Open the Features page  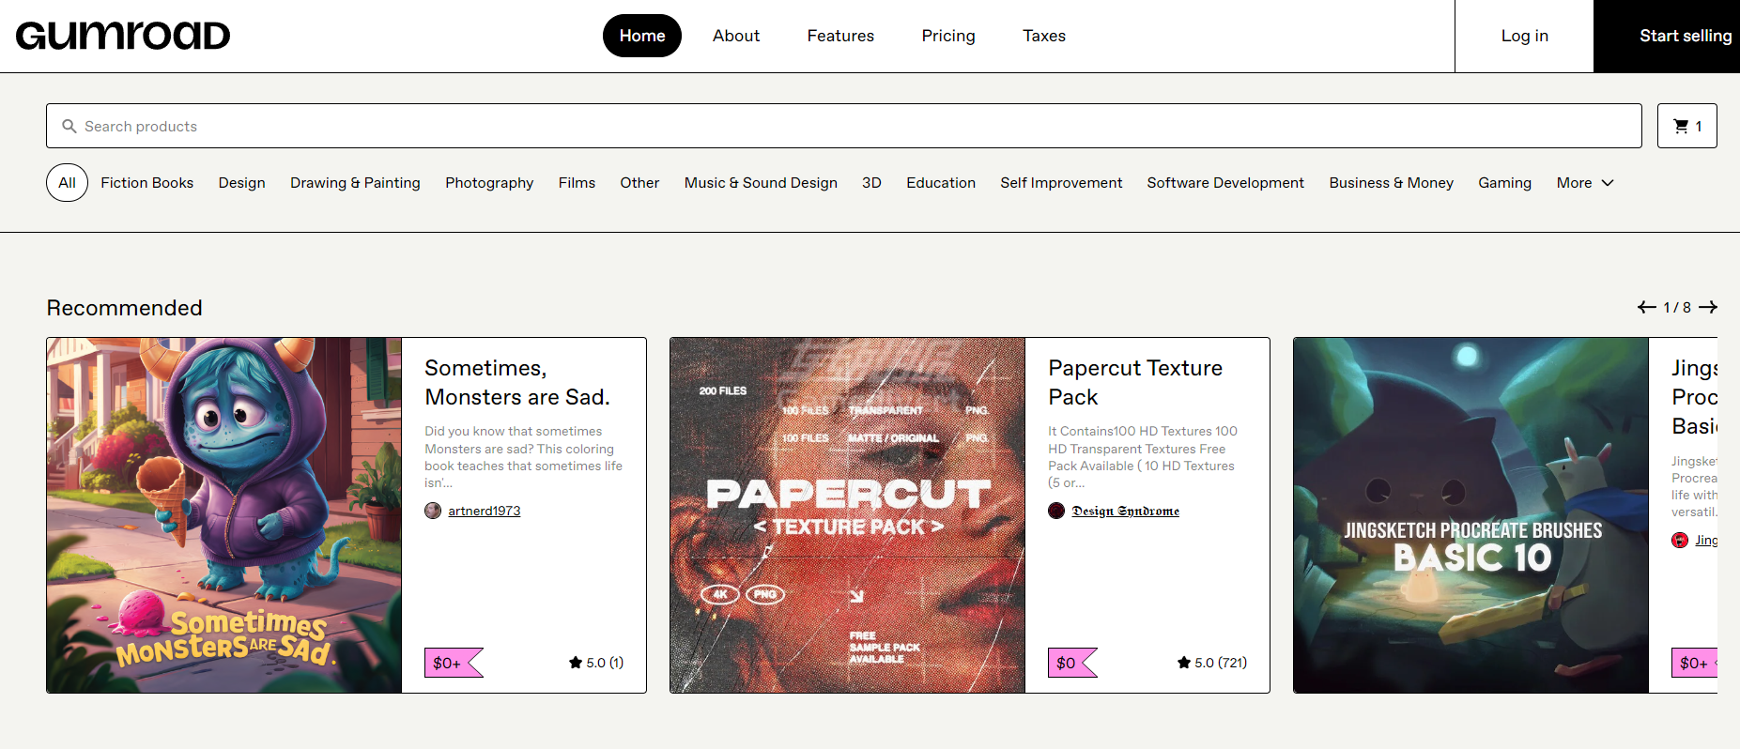[x=840, y=36]
